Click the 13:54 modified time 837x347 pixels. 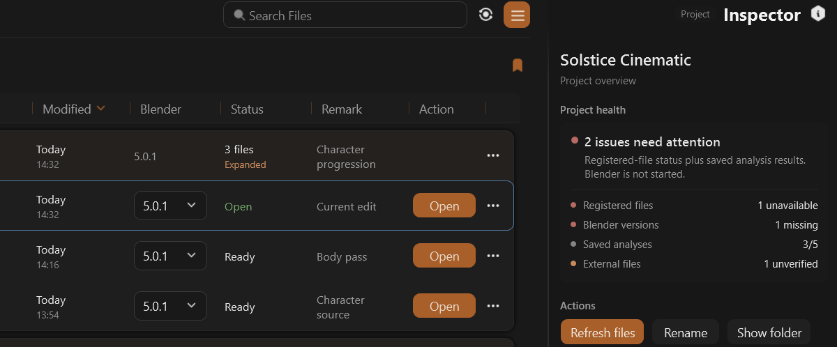click(47, 315)
